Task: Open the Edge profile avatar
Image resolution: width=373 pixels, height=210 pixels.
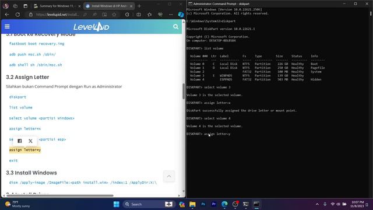Action: (6, 6)
